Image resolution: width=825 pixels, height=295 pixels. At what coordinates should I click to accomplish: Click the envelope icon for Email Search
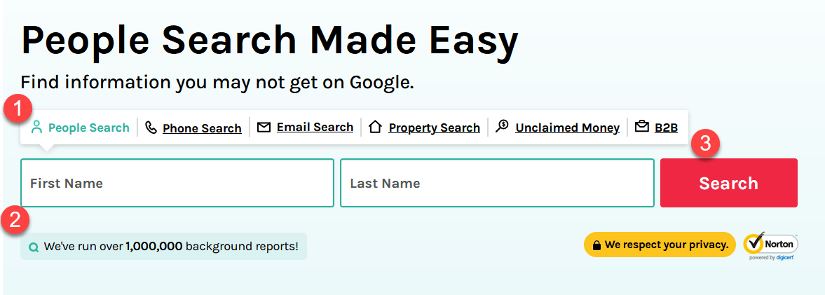point(264,127)
